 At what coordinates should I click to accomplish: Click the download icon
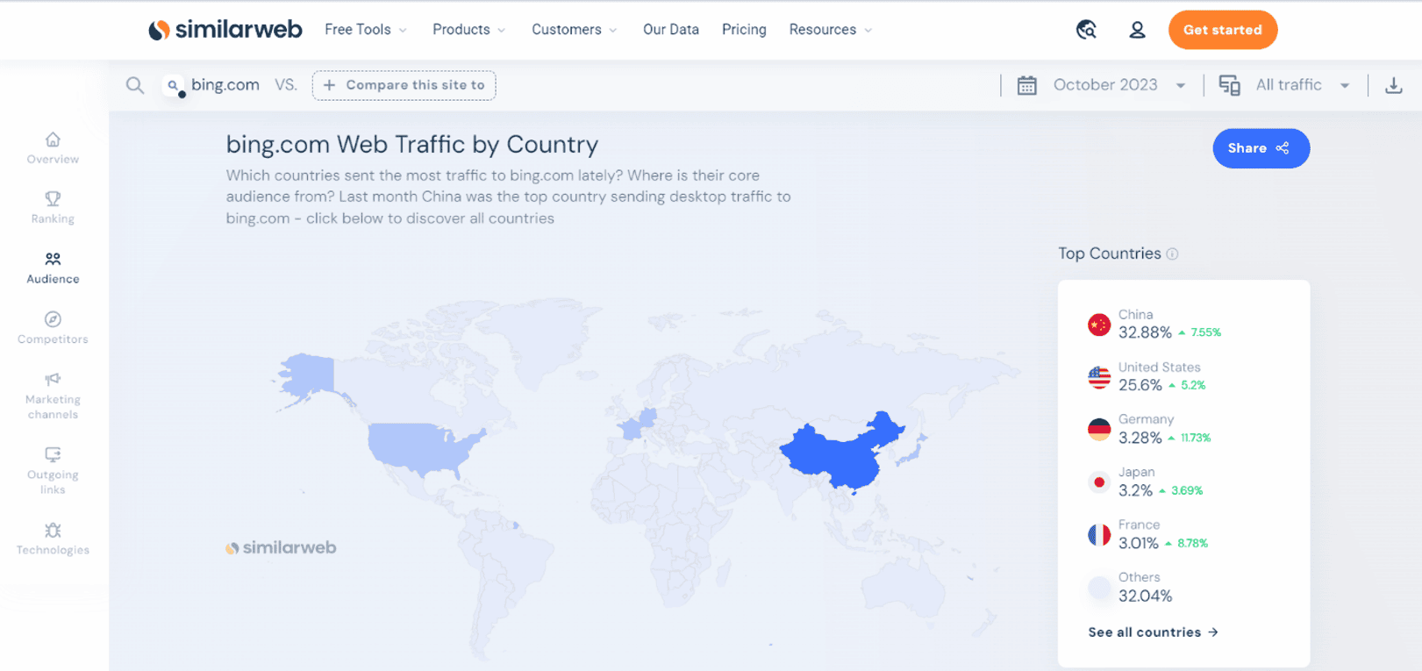1394,85
